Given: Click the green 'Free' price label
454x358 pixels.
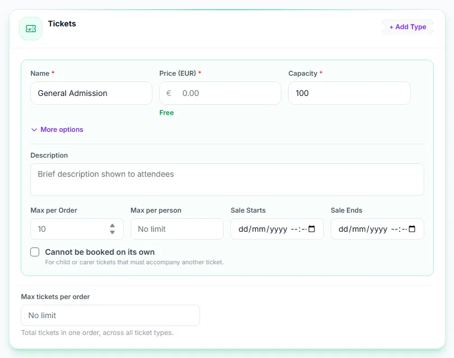Looking at the screenshot, I should click(x=166, y=113).
